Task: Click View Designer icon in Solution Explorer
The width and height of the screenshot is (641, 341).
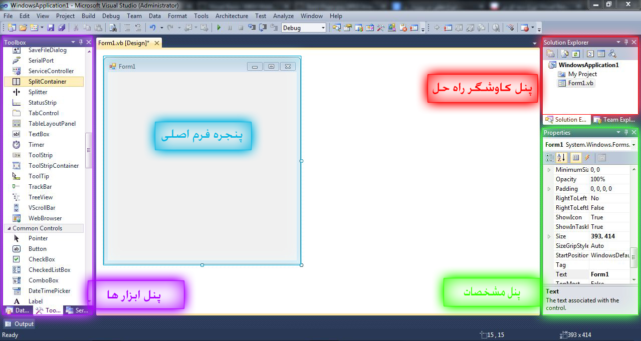Action: pyautogui.click(x=601, y=54)
